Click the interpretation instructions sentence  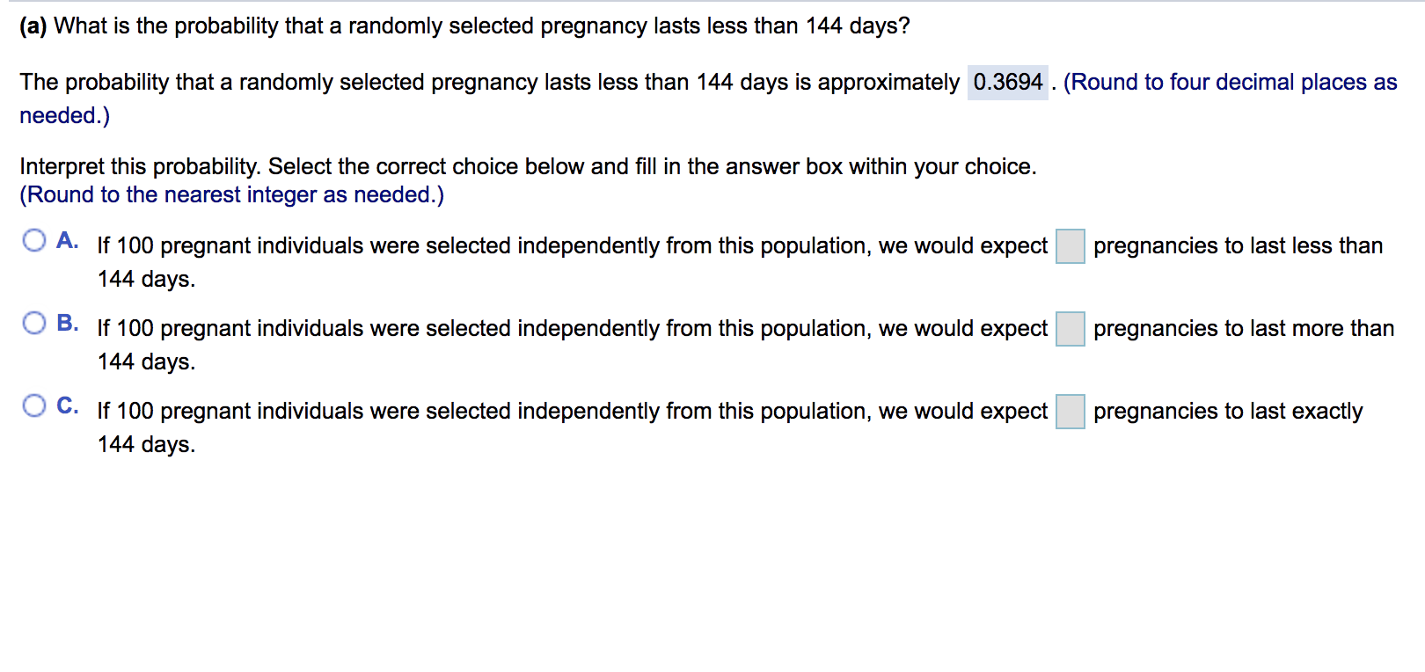pos(529,165)
